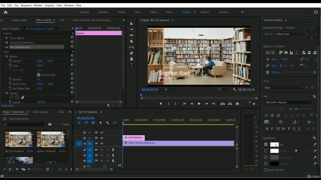Select the Selection arrow tool
The height and width of the screenshot is (180, 321).
[x=131, y=24]
